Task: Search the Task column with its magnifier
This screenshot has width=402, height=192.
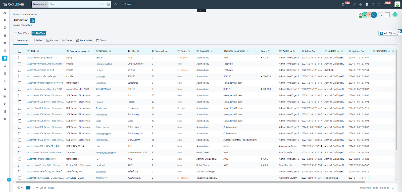Action: click(38, 51)
